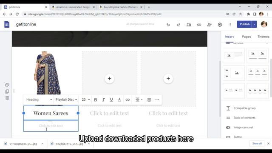Switch to the Insert tab
Viewport: 272px width, 153px height.
pos(229,37)
